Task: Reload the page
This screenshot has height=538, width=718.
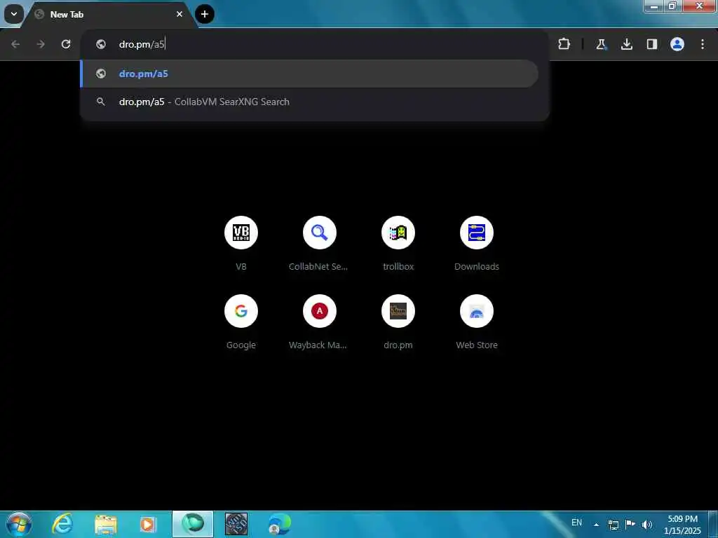Action: tap(66, 44)
